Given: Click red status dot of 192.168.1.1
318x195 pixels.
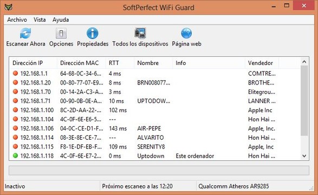Looking at the screenshot, I should pyautogui.click(x=15, y=73).
